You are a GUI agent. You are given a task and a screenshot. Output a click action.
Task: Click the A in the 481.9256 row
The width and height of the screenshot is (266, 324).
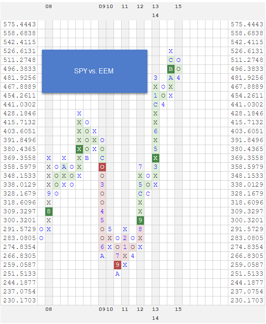point(171,78)
